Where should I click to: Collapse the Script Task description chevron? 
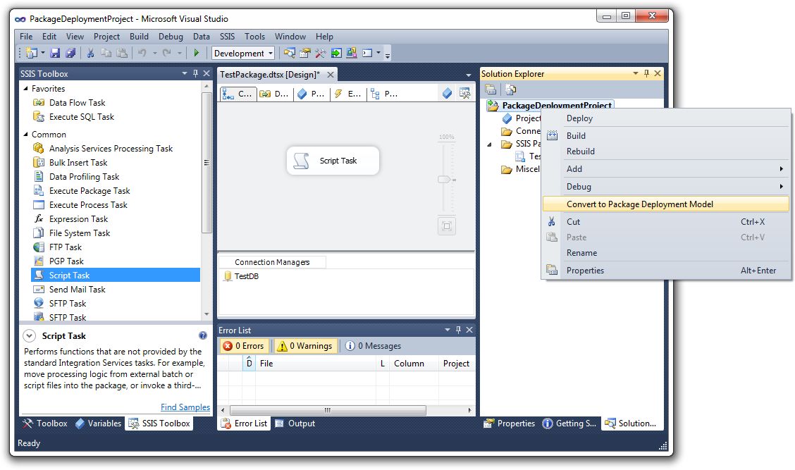pos(30,335)
